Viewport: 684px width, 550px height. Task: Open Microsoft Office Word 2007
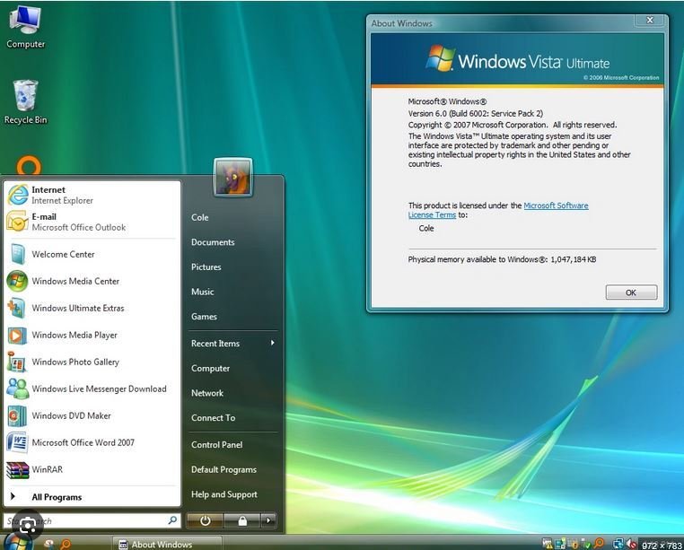coord(92,442)
